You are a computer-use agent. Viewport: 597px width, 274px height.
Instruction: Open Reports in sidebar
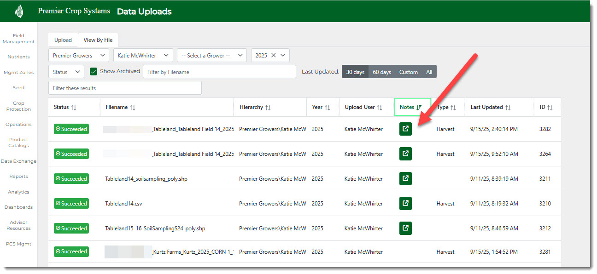(x=18, y=177)
